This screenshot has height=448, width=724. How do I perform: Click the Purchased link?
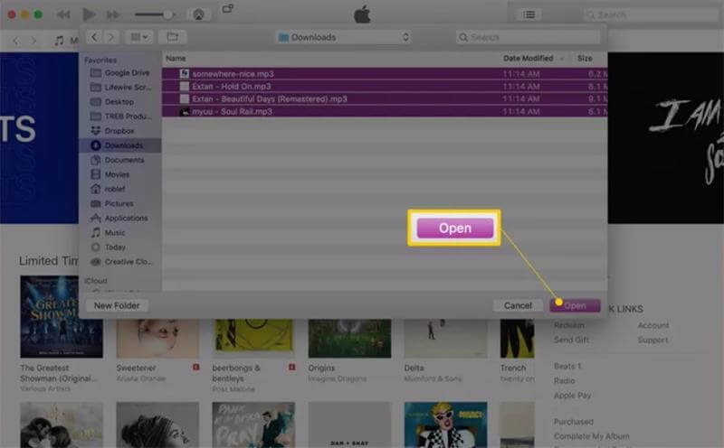pyautogui.click(x=574, y=422)
